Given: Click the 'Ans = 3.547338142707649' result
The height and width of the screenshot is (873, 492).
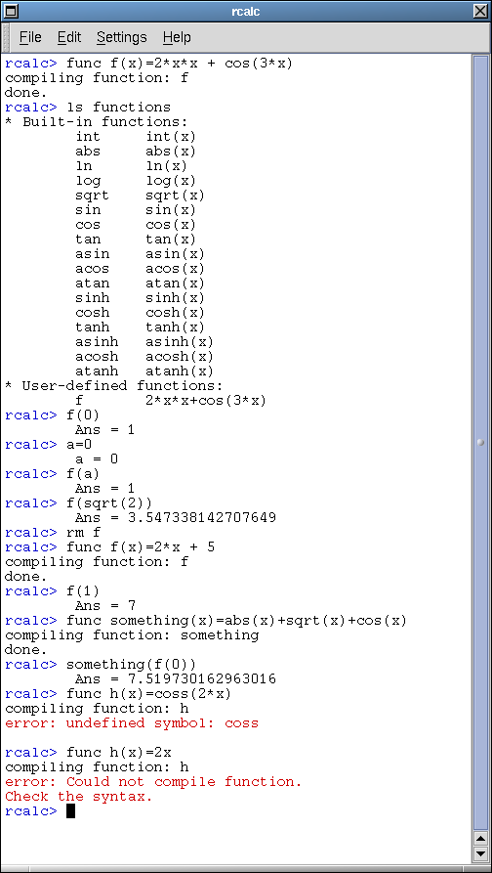Looking at the screenshot, I should click(176, 518).
